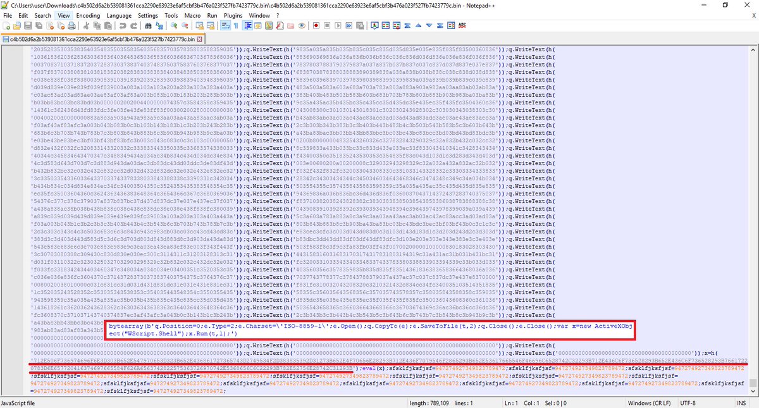The height and width of the screenshot is (408, 759).
Task: Click Run Macro Multiple Times icon
Action: (x=349, y=25)
